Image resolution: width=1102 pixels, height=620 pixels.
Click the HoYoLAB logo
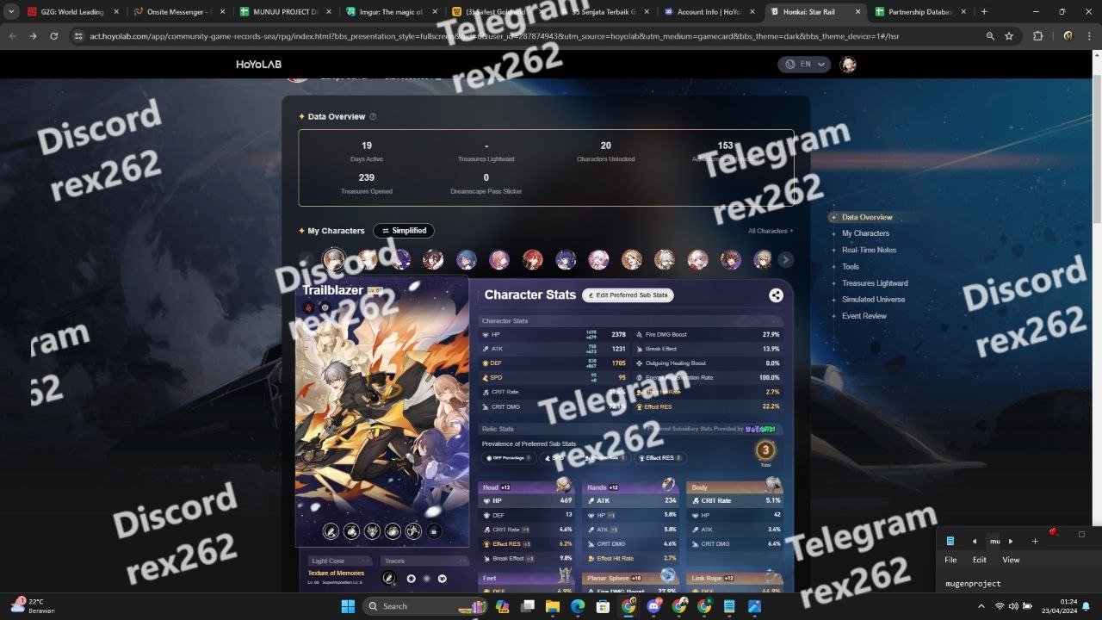coord(259,65)
